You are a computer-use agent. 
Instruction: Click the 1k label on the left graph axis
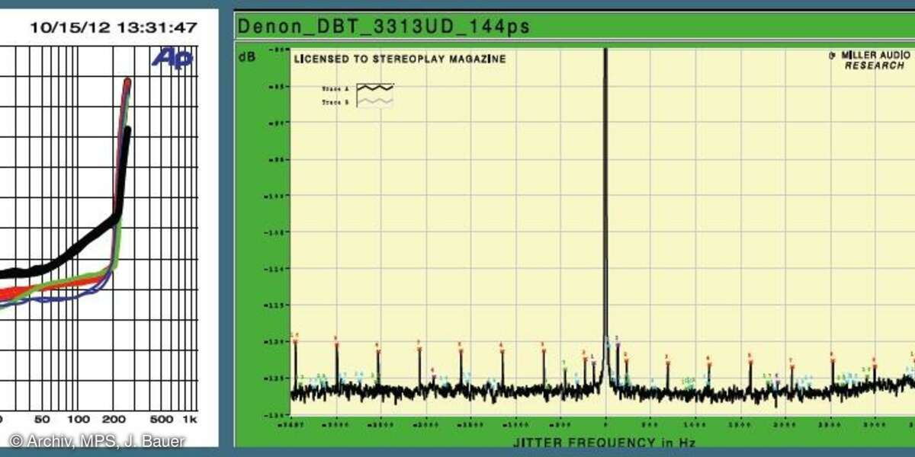click(190, 420)
